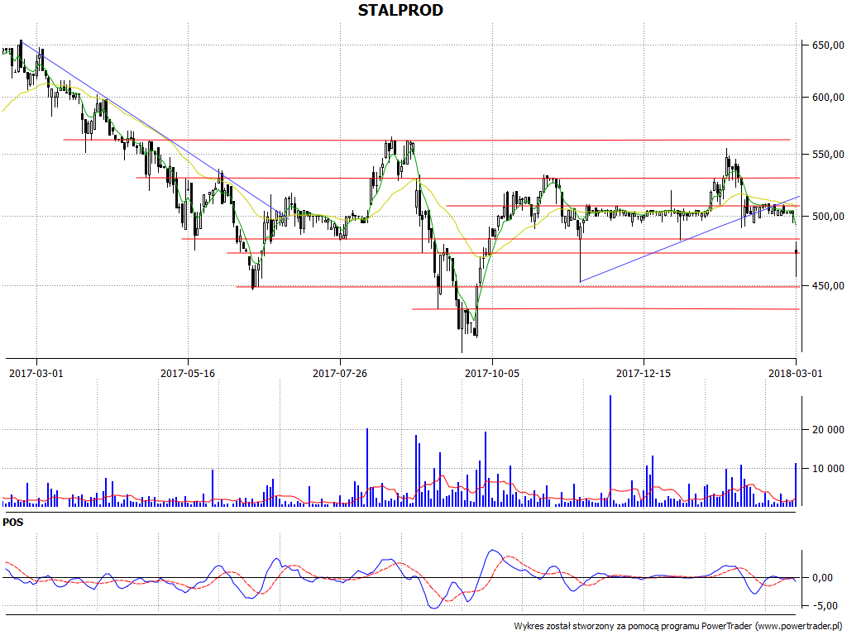This screenshot has width=847, height=635.
Task: Select the 10 000 volume axis label
Action: (x=827, y=469)
